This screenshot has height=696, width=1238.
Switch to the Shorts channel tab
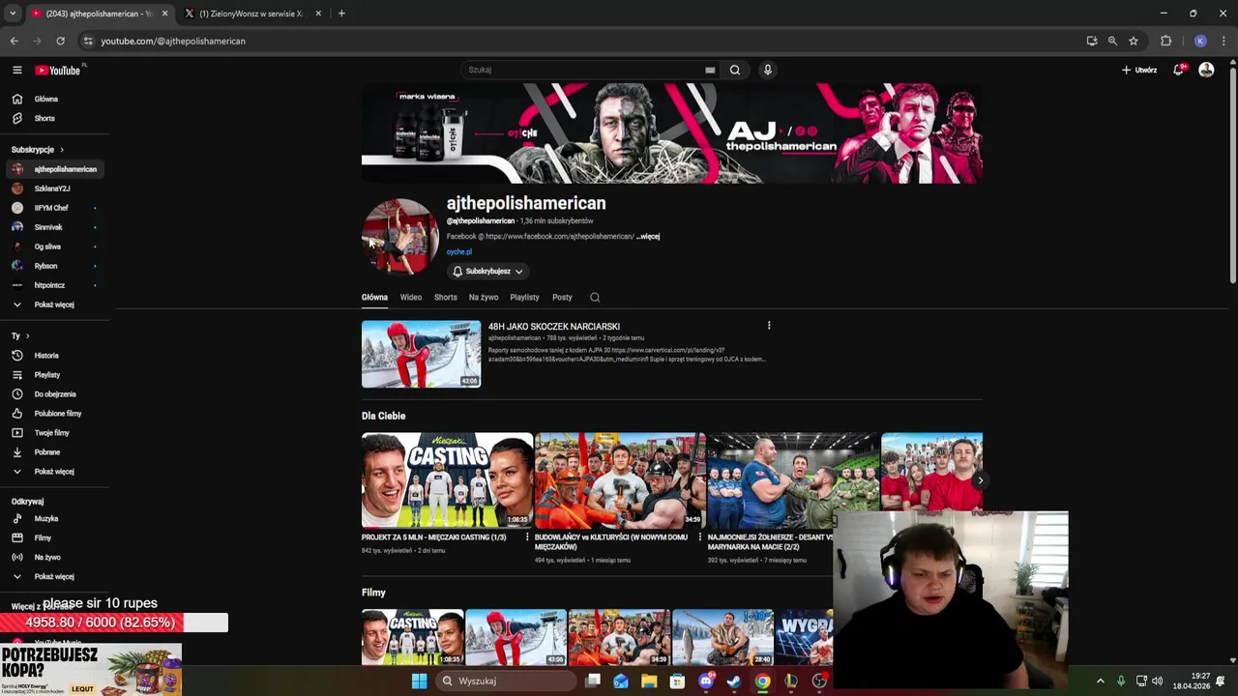[x=445, y=298]
